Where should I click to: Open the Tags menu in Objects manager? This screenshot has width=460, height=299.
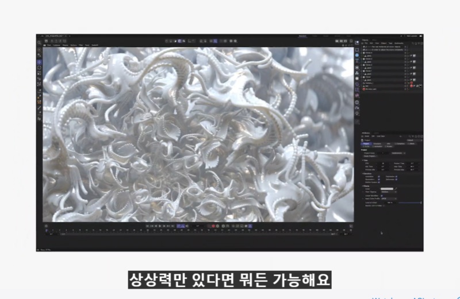(x=390, y=44)
